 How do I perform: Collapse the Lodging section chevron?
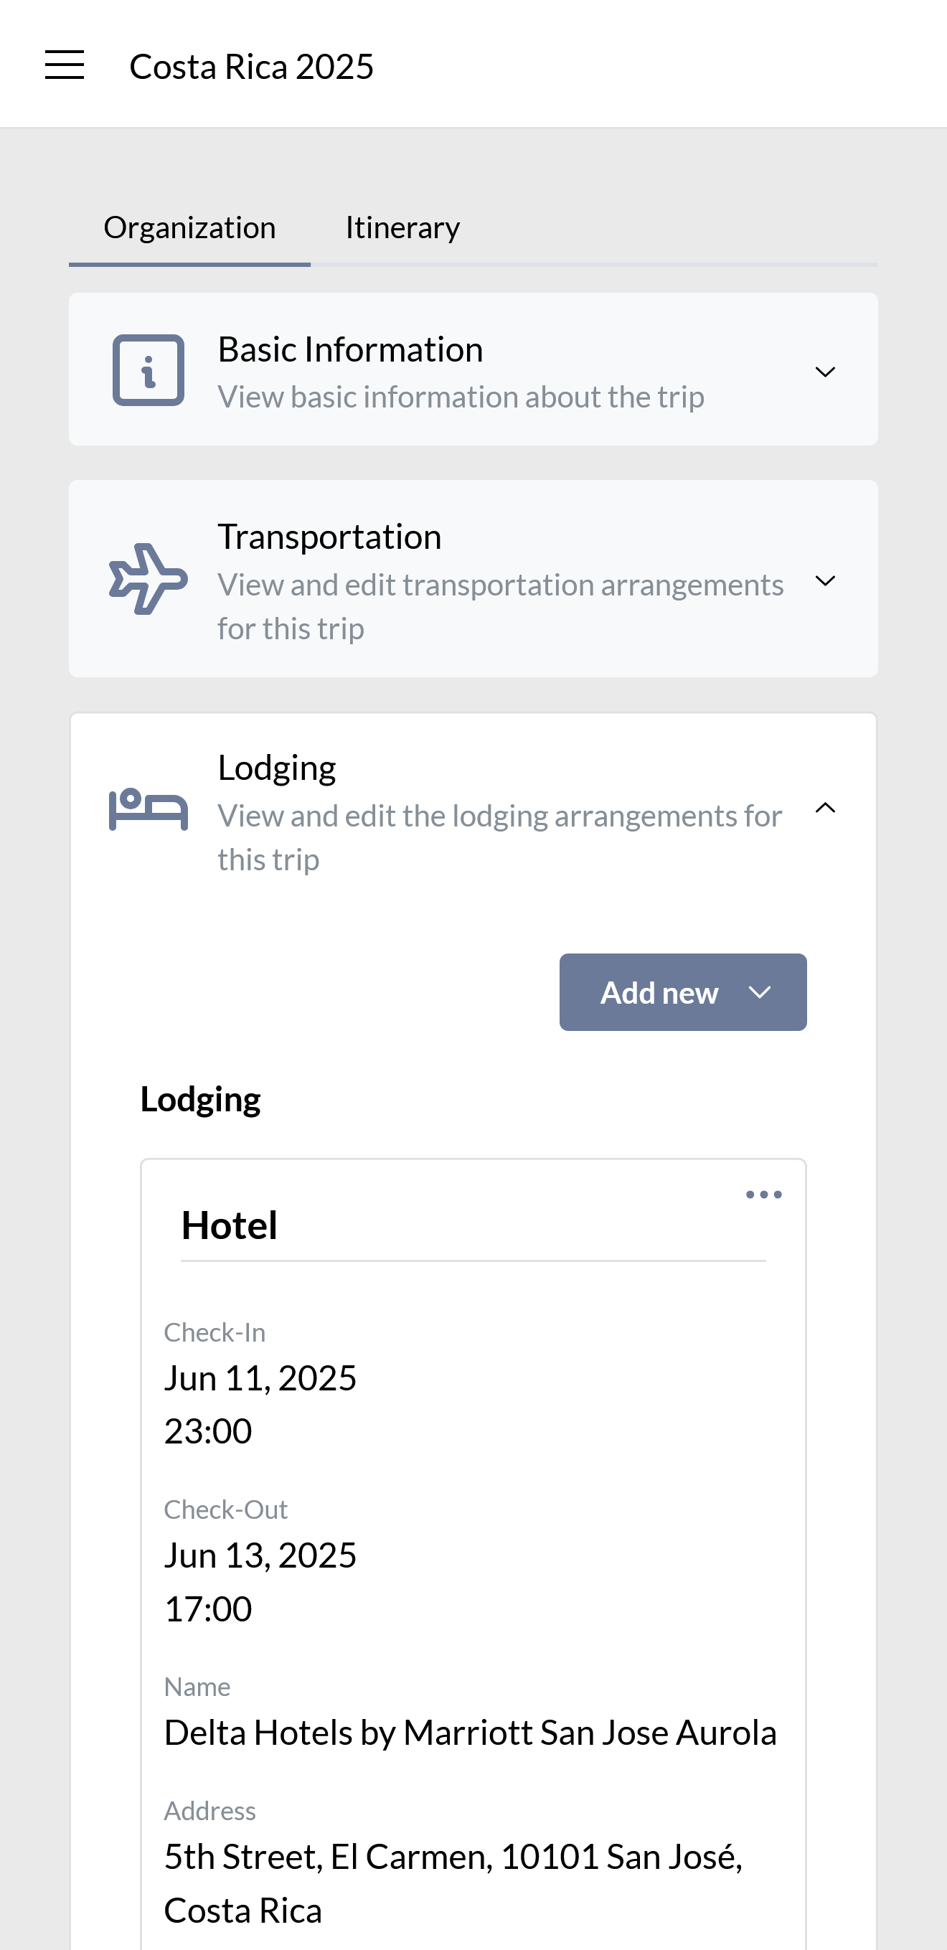click(824, 808)
